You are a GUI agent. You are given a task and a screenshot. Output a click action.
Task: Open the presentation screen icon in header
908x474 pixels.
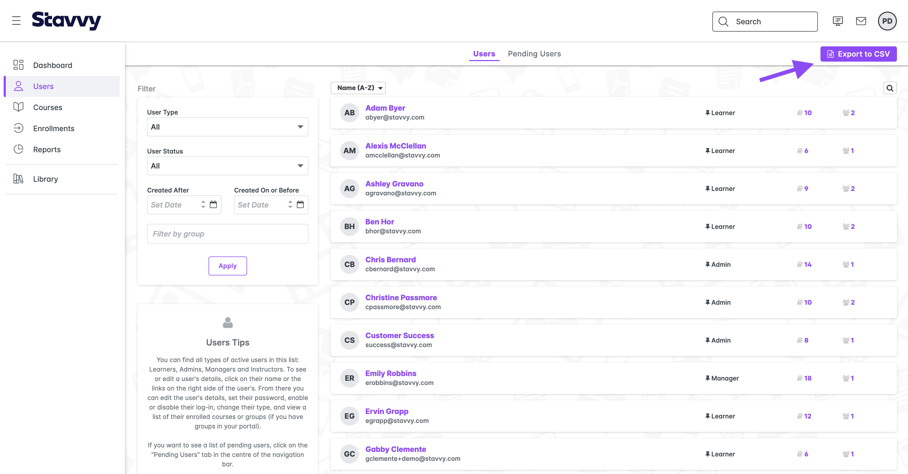coord(838,21)
